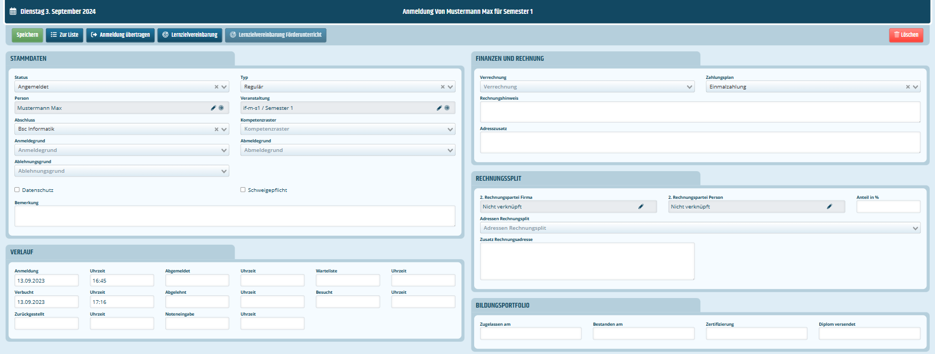Tick the Datenschutz checkbox
935x354 pixels.
pyautogui.click(x=17, y=190)
